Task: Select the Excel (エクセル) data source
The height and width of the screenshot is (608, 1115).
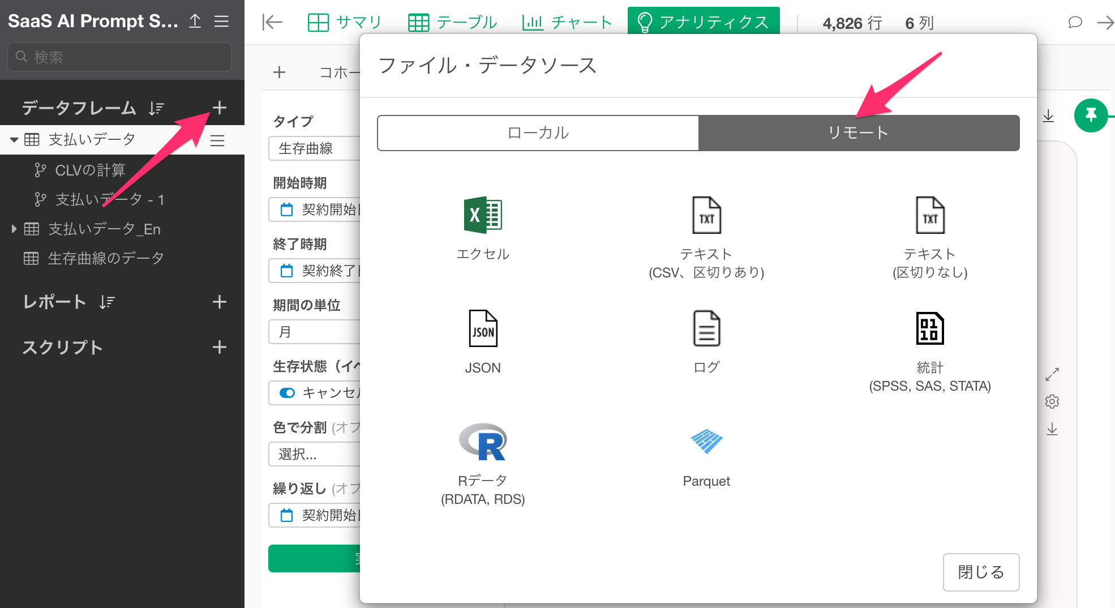Action: [x=483, y=229]
